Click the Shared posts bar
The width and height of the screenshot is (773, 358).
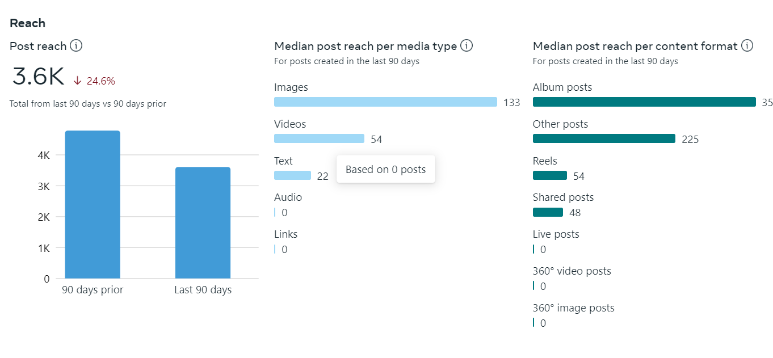coord(548,213)
